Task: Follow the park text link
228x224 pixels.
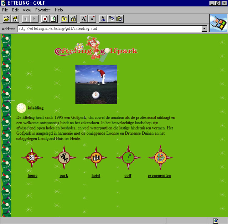Action: point(64,176)
